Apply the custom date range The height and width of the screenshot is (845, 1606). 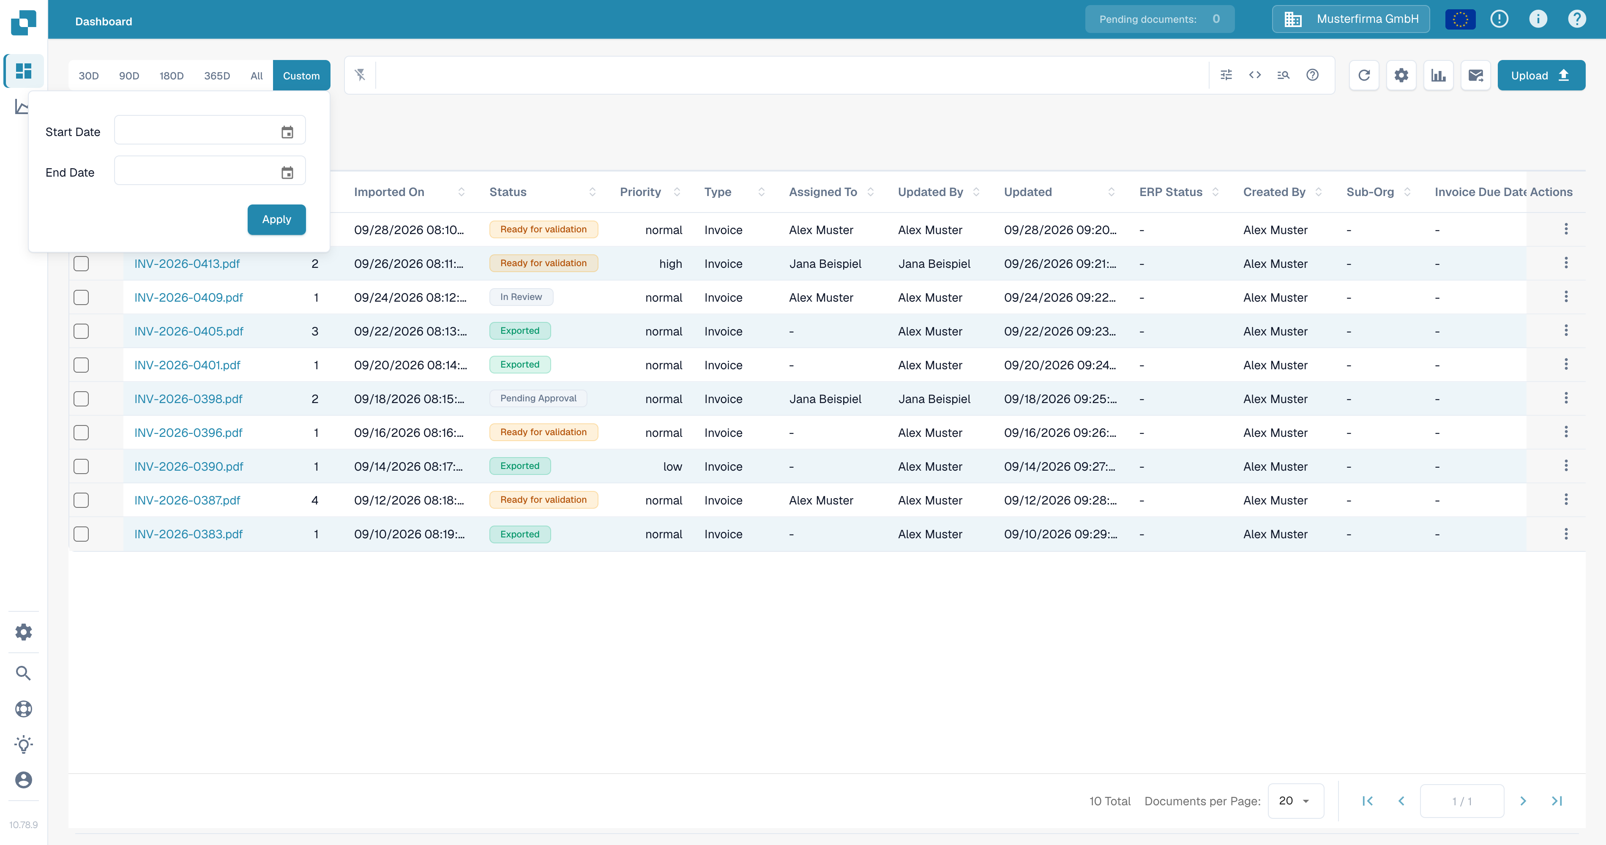coord(277,219)
